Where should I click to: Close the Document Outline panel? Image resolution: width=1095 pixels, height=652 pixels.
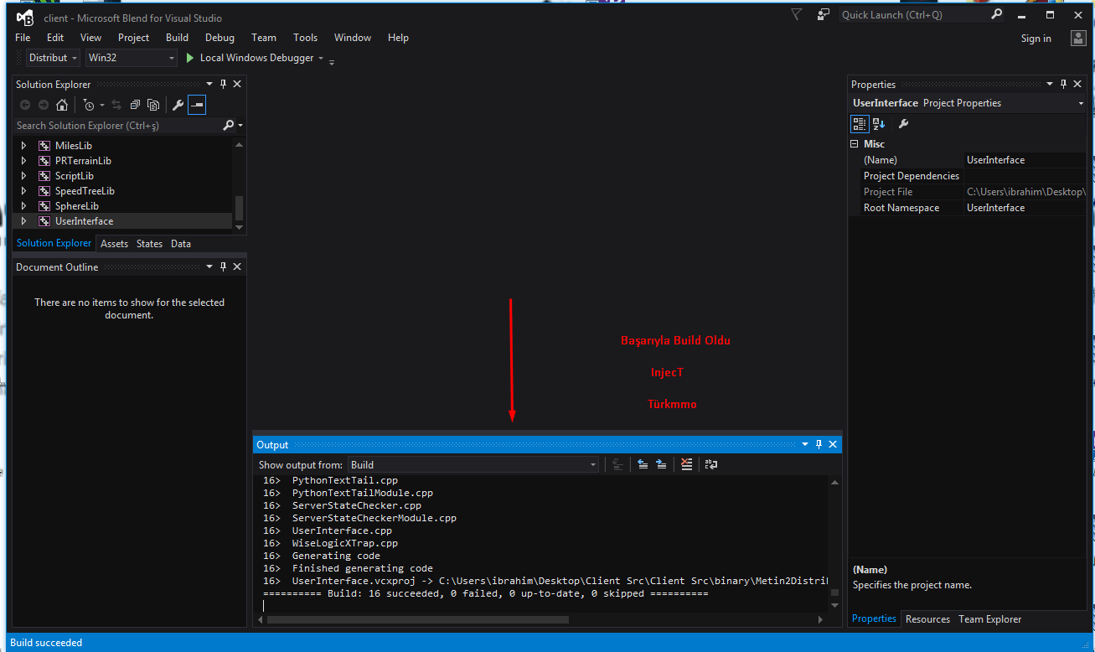tap(237, 266)
